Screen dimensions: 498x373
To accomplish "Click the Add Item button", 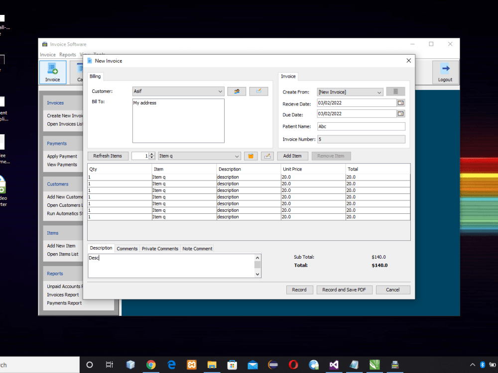I will click(292, 156).
